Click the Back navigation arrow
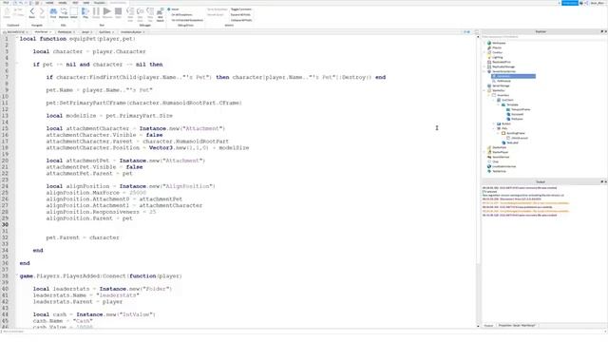 point(31,12)
